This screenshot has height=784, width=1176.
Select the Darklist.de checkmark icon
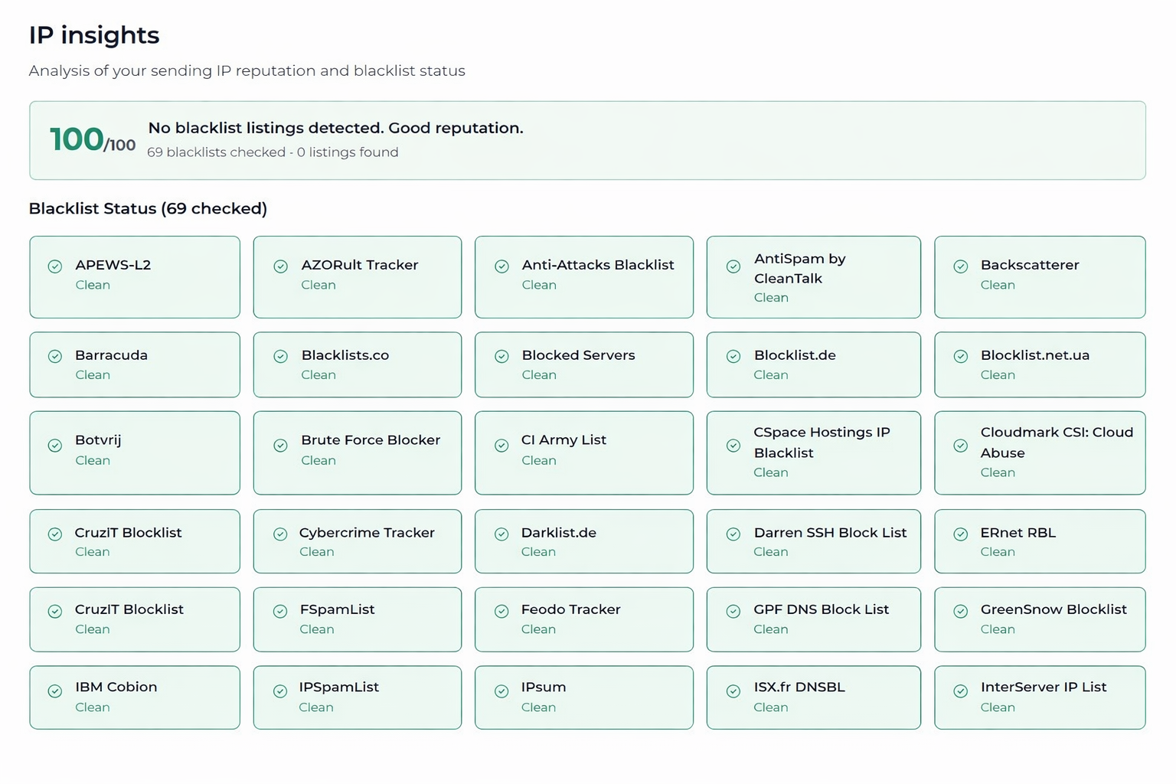click(x=502, y=534)
